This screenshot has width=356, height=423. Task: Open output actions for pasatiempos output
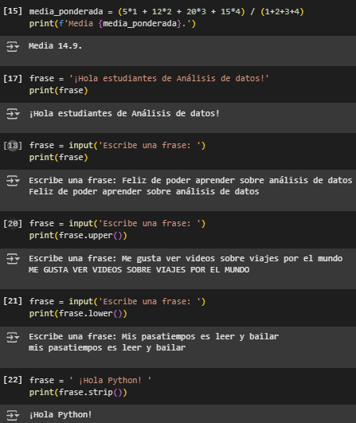coord(13,337)
